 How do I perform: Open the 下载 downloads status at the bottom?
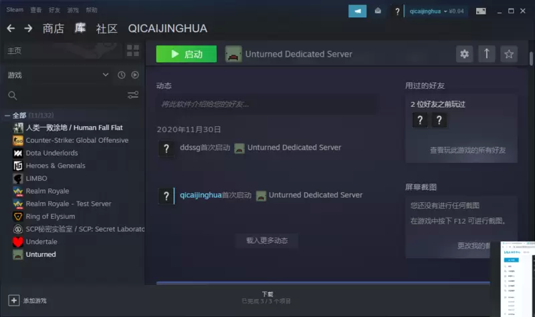coord(266,297)
